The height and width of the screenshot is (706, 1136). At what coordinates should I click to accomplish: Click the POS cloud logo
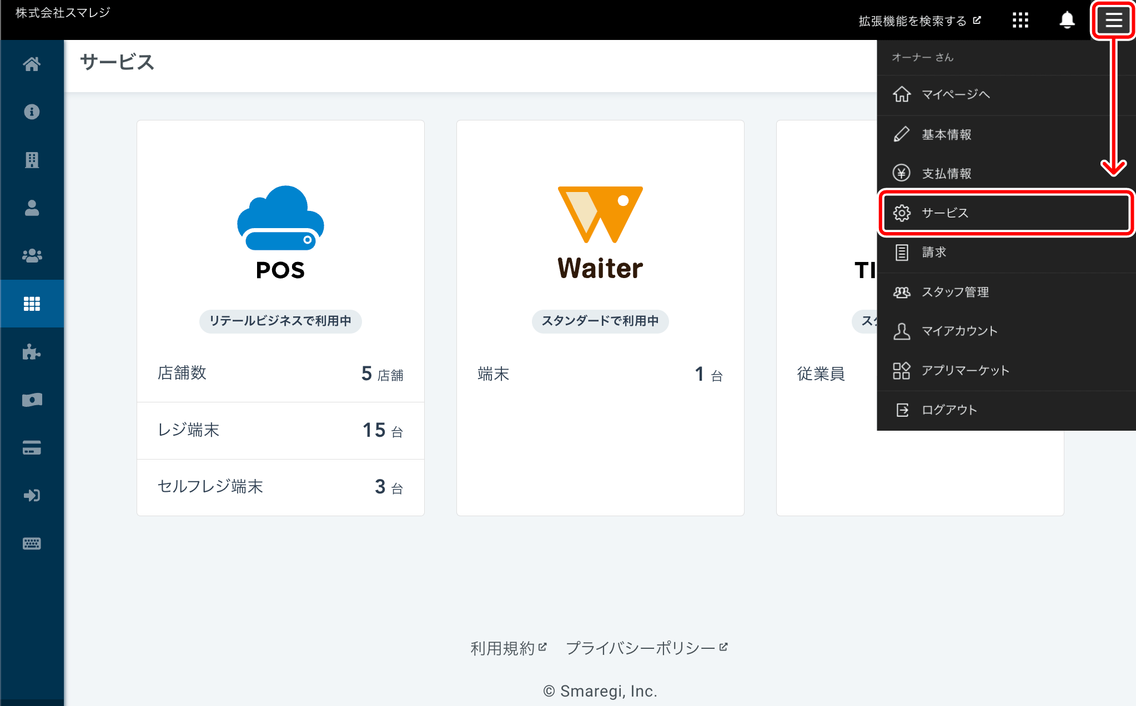pyautogui.click(x=280, y=233)
